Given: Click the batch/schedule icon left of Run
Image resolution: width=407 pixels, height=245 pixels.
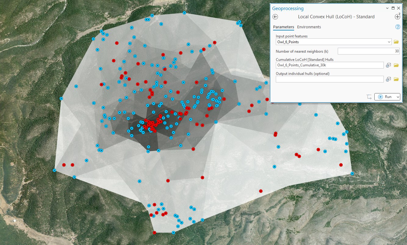Looking at the screenshot, I should coord(369,97).
